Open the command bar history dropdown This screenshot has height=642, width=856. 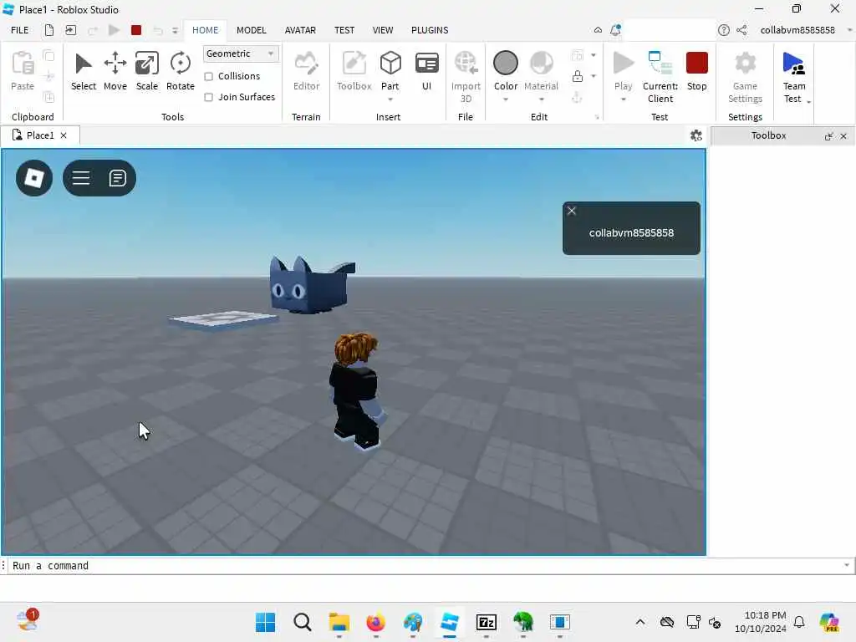[846, 565]
